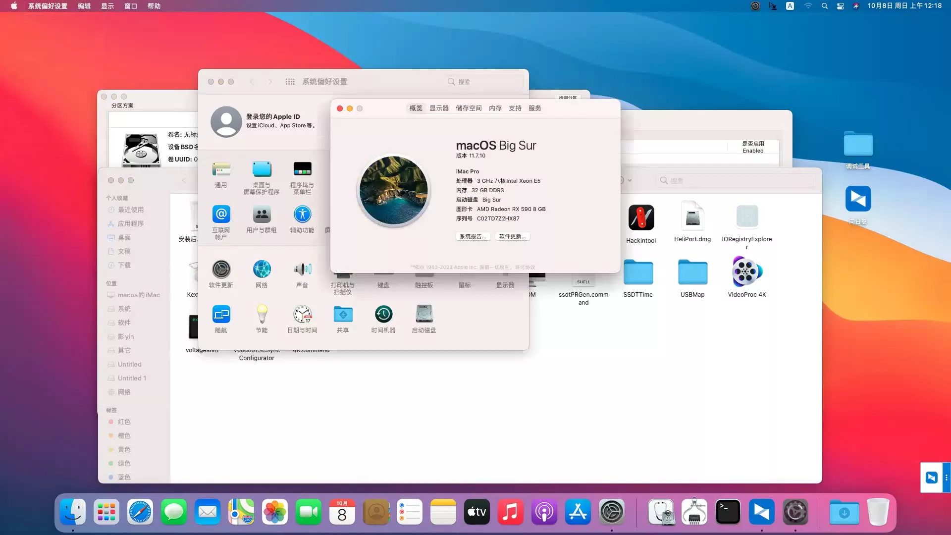This screenshot has height=535, width=951.
Task: Open the 窗口 menu in the menu bar
Action: pos(130,6)
